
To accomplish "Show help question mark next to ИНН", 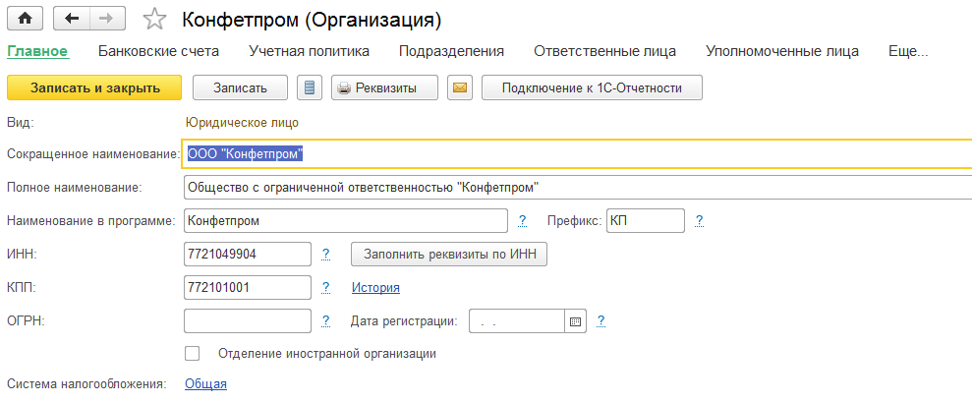I will pyautogui.click(x=326, y=254).
